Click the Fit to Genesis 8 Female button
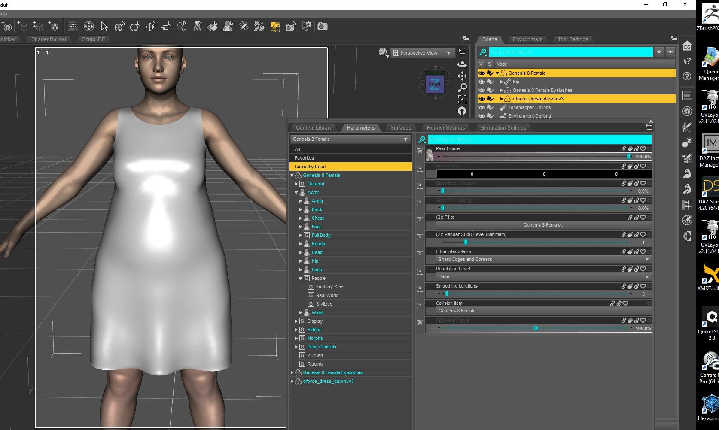Viewport: 719px width, 430px height. [543, 225]
